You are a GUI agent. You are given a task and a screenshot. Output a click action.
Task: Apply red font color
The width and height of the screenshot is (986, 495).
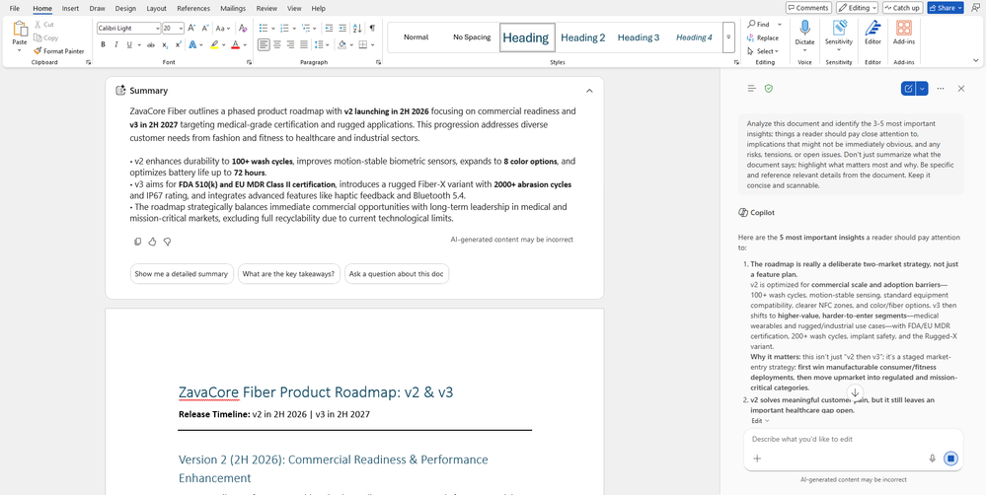[x=235, y=44]
